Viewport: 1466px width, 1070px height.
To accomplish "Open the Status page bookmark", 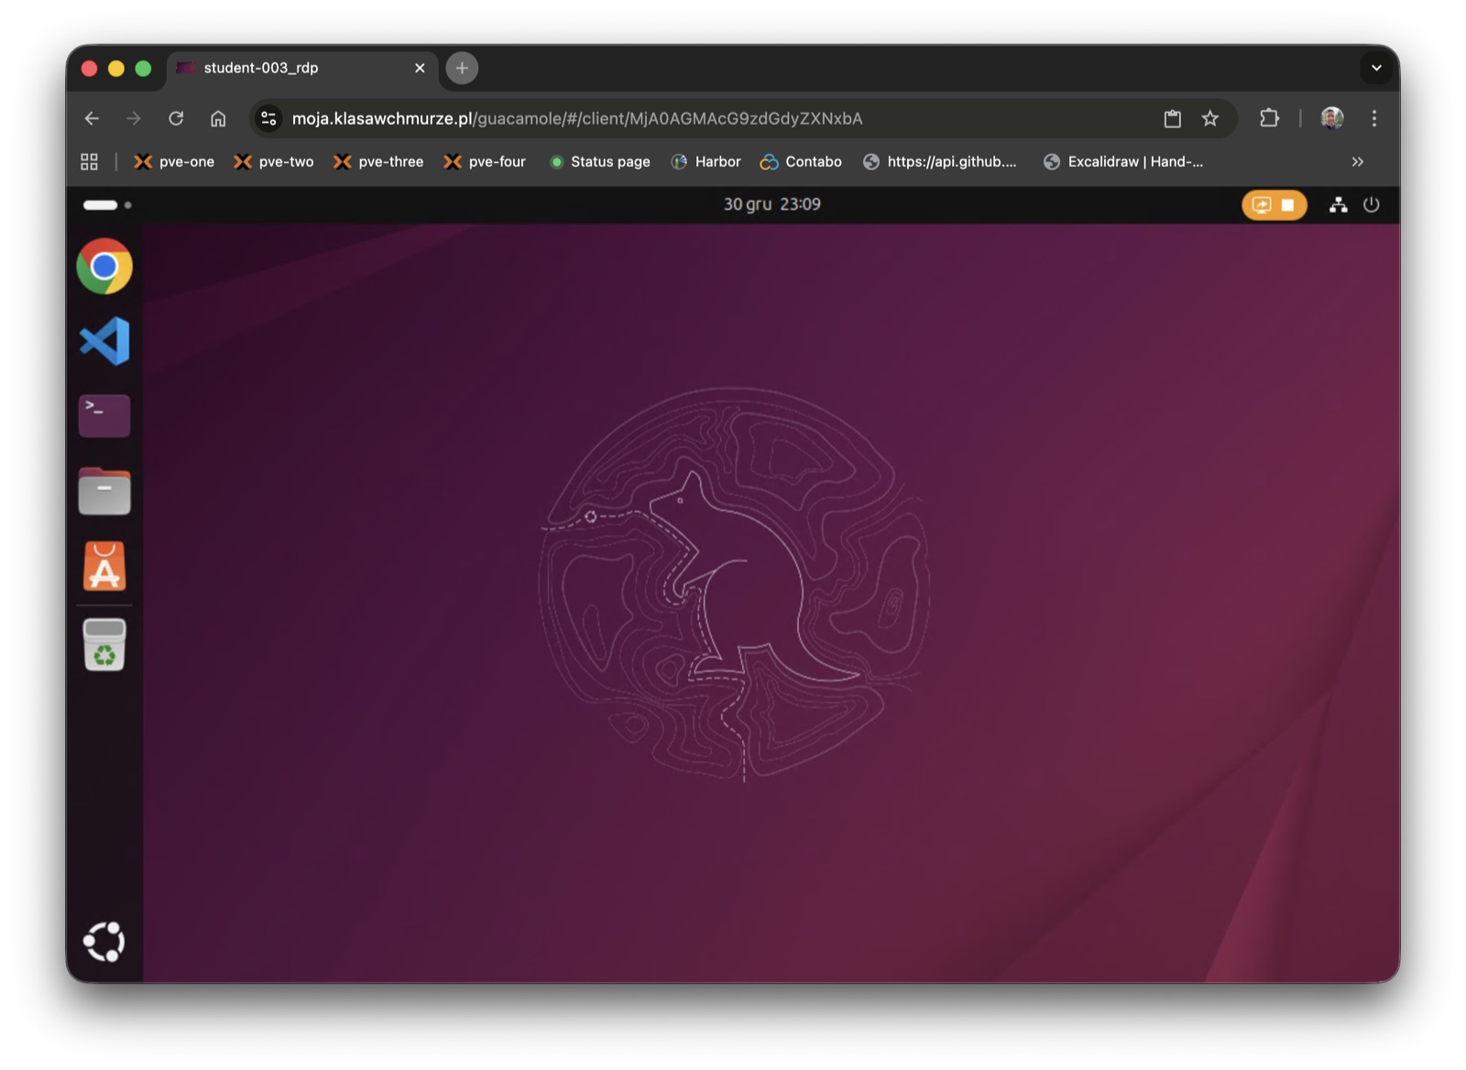I will tap(600, 161).
